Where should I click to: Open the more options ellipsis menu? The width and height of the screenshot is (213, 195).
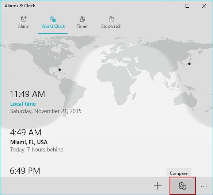pos(204,186)
